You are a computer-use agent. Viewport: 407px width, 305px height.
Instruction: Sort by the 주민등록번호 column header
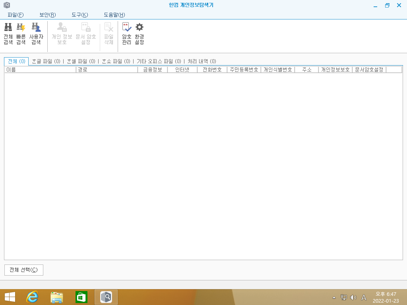coord(244,69)
